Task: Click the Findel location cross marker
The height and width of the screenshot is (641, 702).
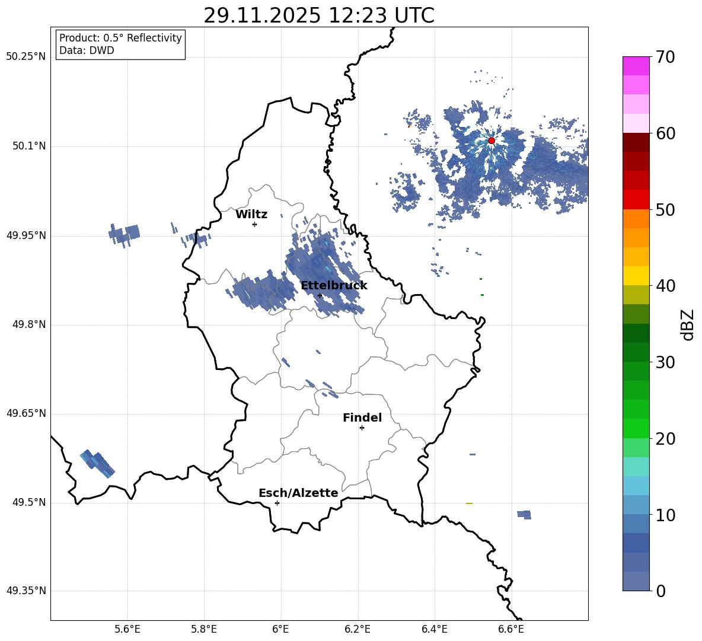Action: 362,428
